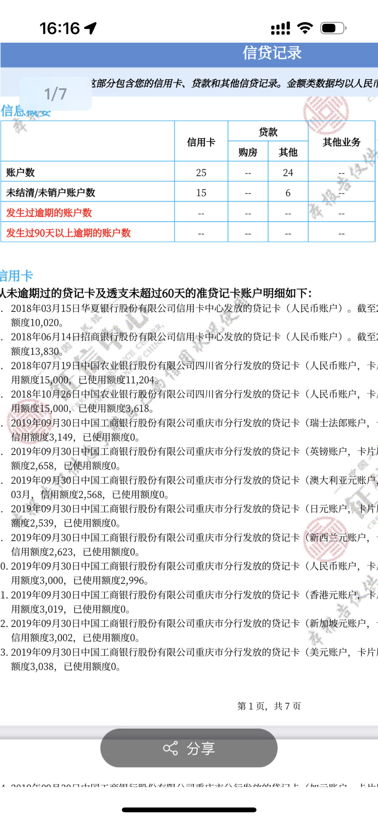Tap the 其他 sub-column header

pos(288,152)
